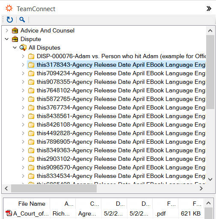Screen dimensions: 216x219
Task: Click the Agre... cell
Action: click(87, 213)
